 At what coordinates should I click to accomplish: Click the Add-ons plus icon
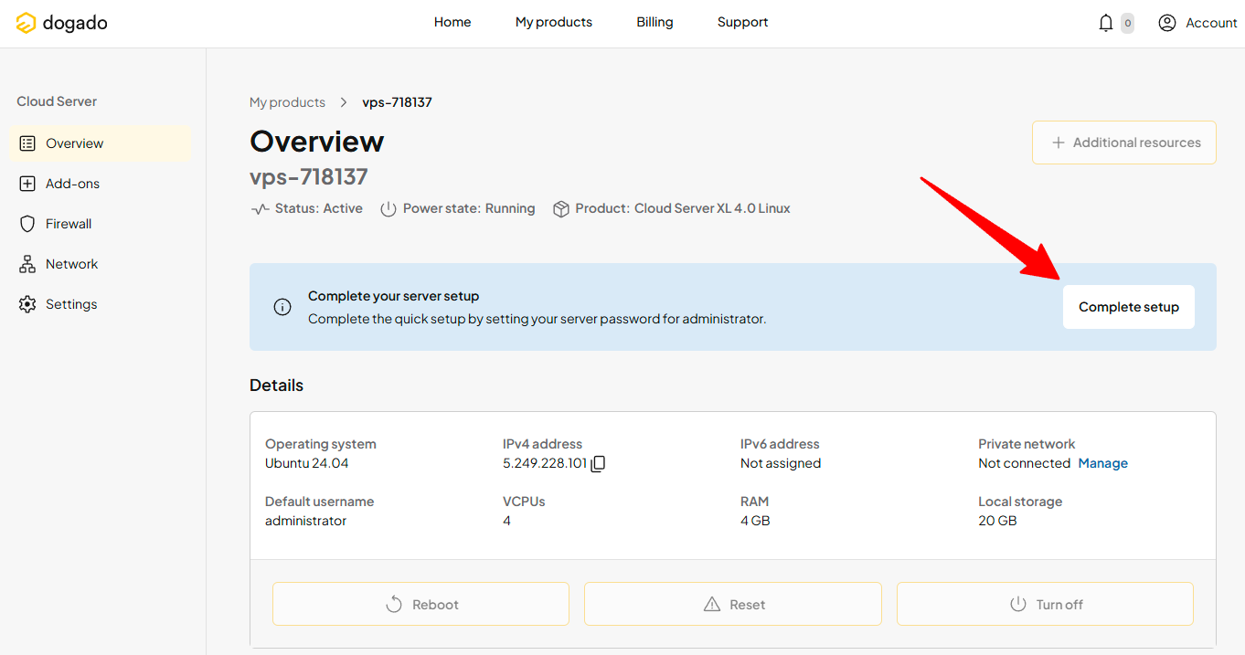(27, 184)
